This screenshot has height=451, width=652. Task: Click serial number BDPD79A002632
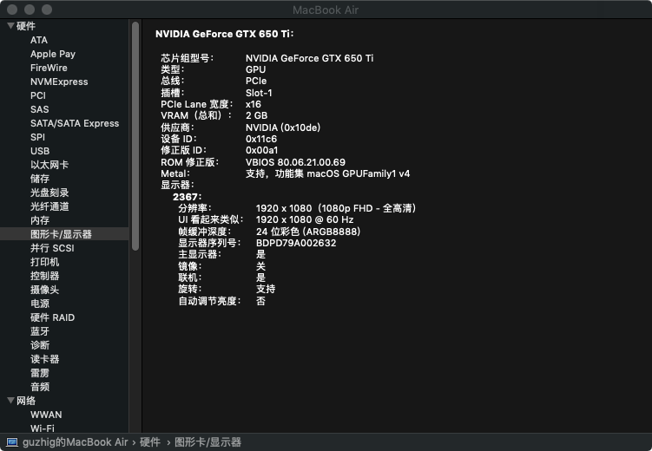296,243
